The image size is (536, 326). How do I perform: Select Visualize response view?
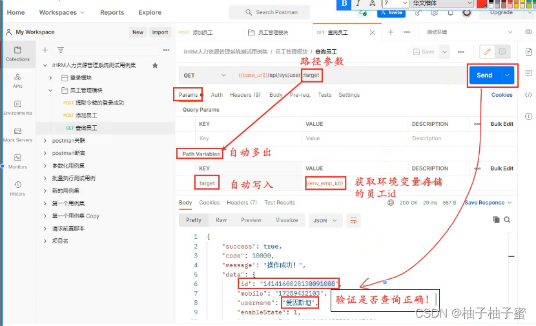(287, 220)
